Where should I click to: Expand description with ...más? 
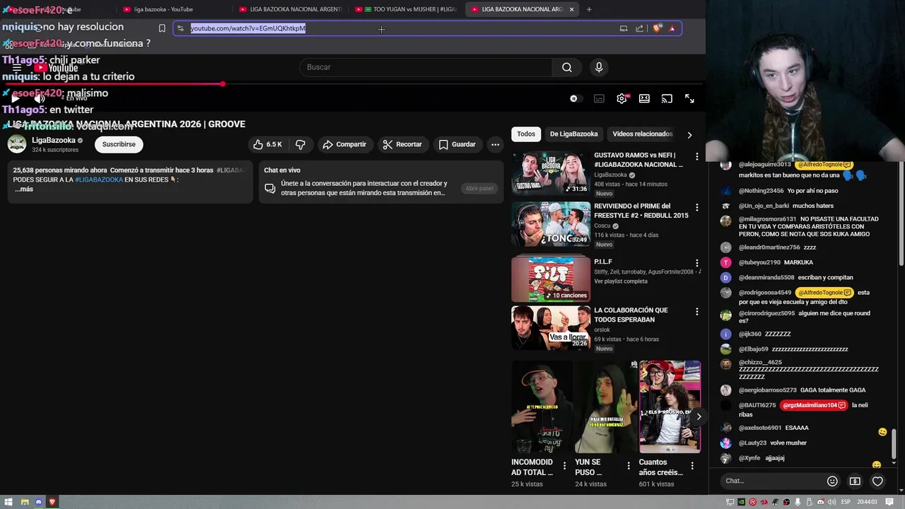pyautogui.click(x=23, y=189)
